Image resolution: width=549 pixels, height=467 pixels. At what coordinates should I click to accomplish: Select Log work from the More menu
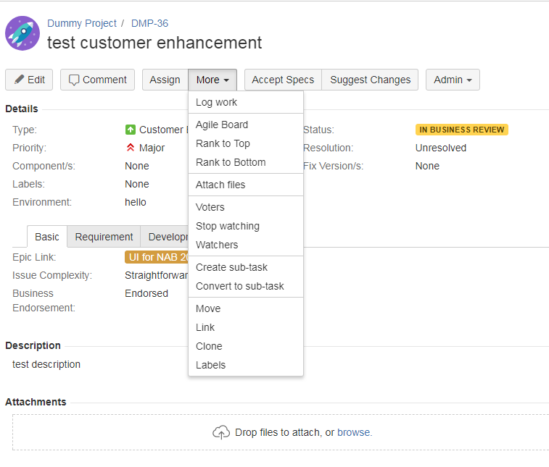[216, 102]
